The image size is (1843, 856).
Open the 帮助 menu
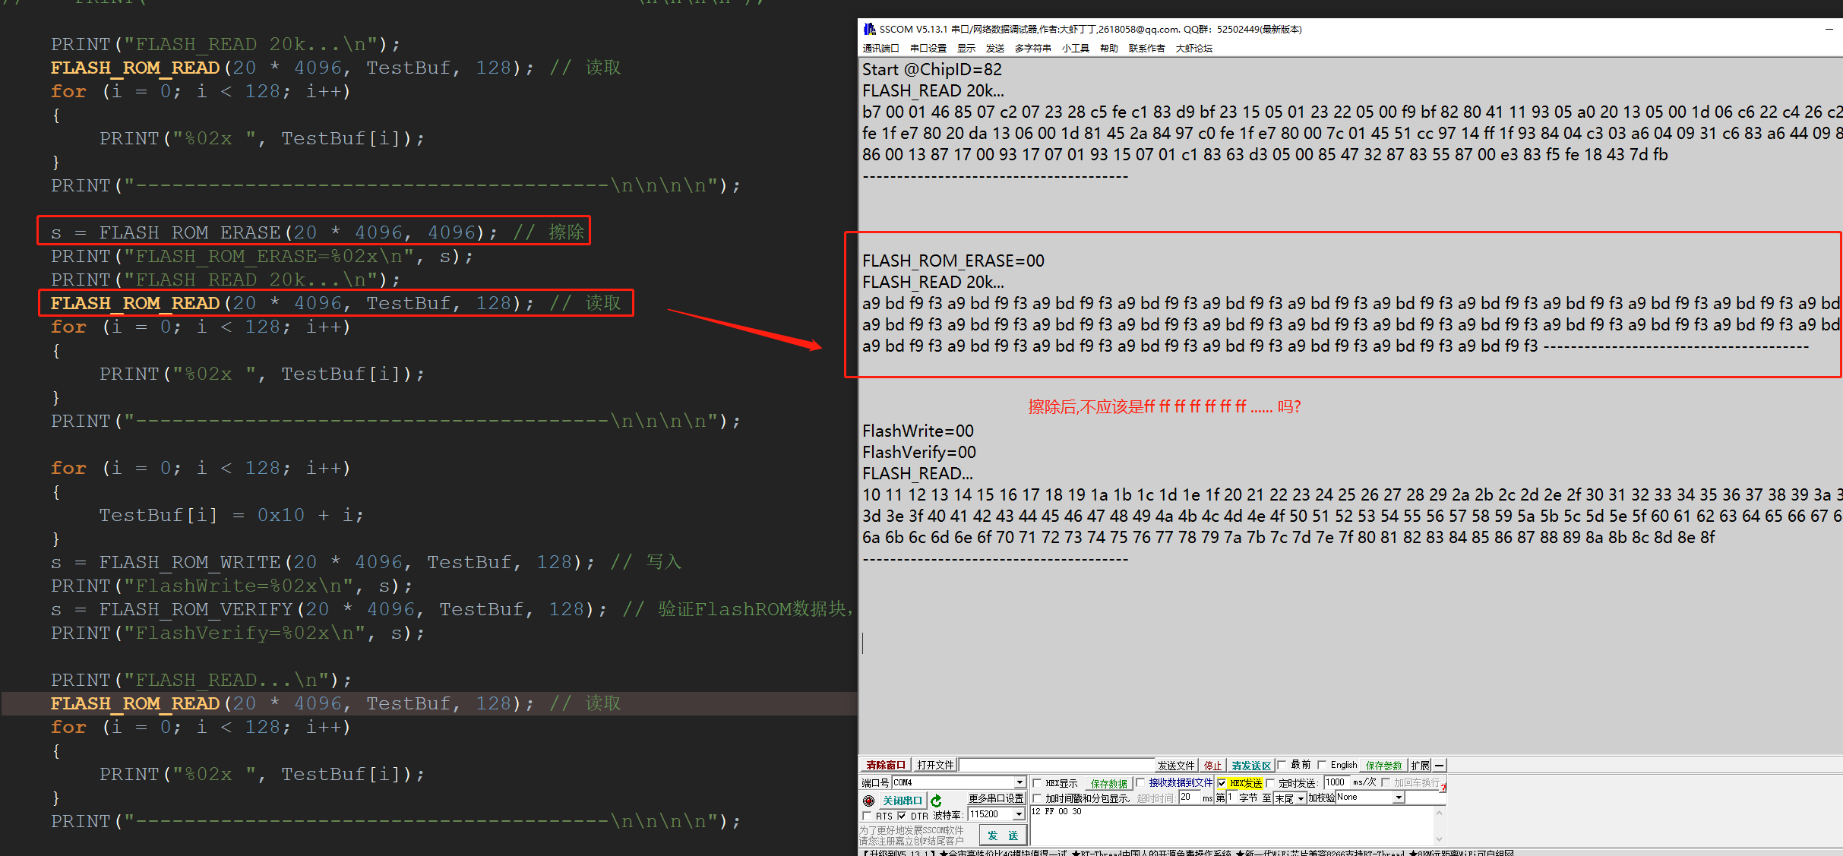pos(1109,49)
